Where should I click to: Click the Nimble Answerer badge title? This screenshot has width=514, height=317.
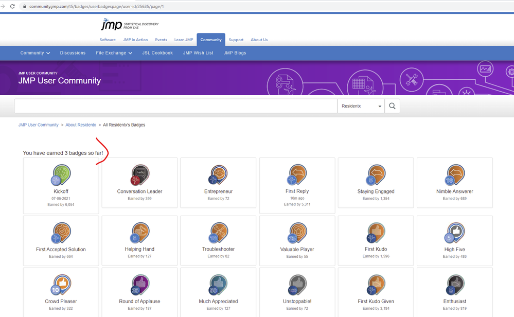click(455, 191)
